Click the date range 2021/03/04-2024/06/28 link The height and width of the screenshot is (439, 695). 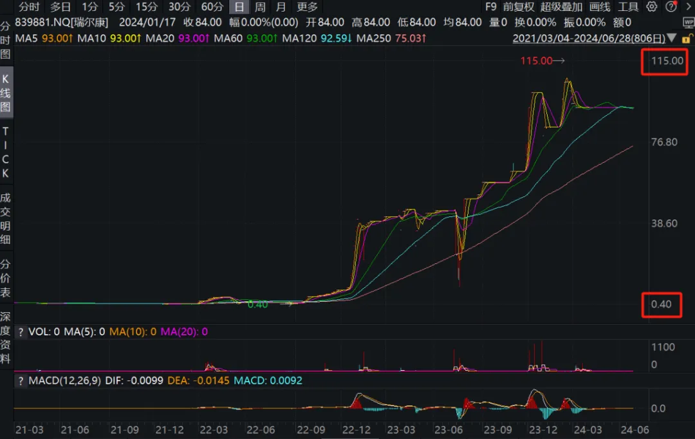(x=589, y=39)
